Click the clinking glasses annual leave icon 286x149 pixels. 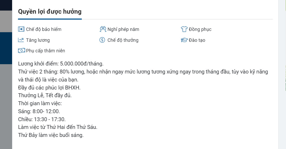coord(103,29)
